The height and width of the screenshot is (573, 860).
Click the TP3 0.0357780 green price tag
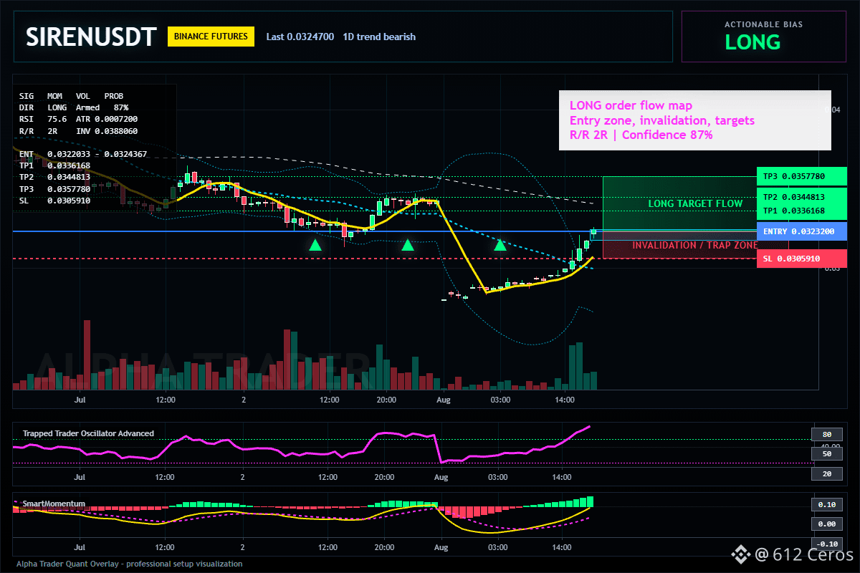[801, 176]
